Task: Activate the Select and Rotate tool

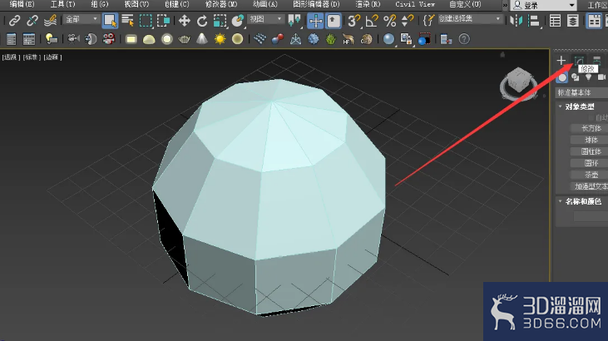Action: click(x=202, y=20)
